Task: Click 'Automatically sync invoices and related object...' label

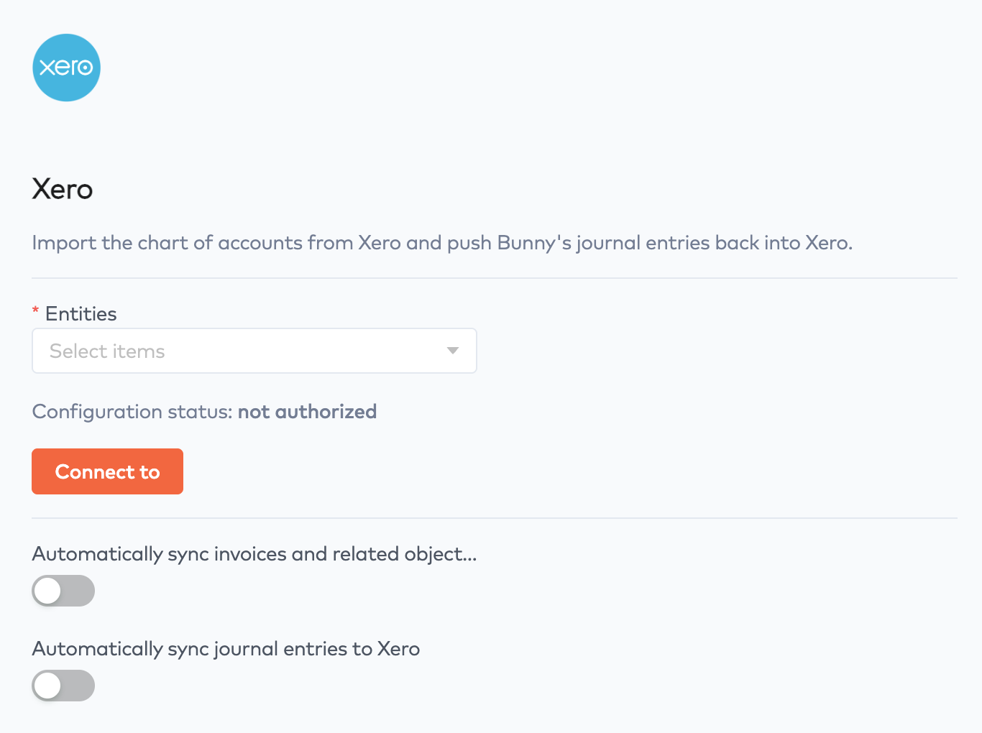Action: coord(254,554)
